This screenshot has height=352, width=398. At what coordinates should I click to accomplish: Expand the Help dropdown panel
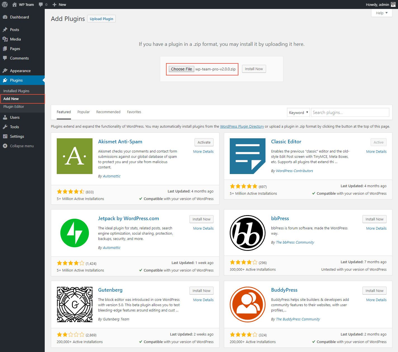pyautogui.click(x=382, y=13)
